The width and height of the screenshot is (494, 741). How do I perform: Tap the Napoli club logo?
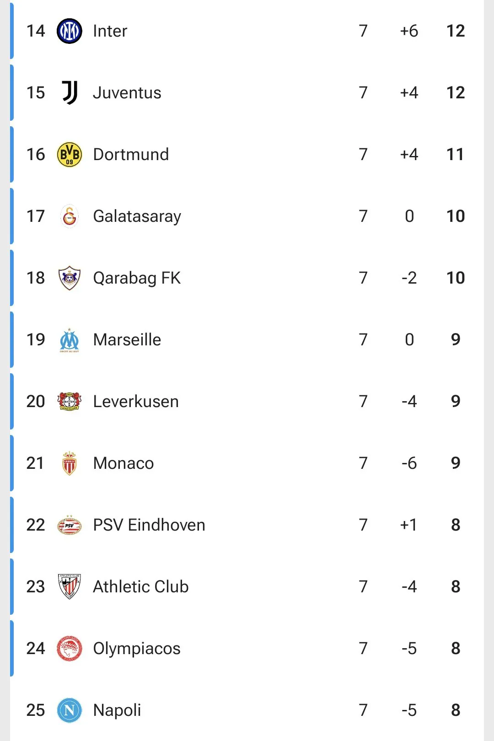70,710
